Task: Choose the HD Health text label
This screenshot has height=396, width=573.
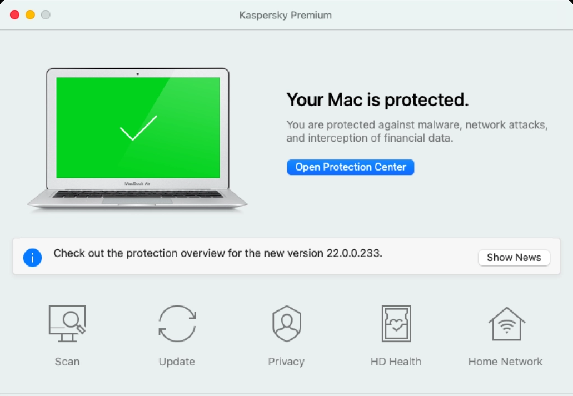Action: click(x=396, y=362)
